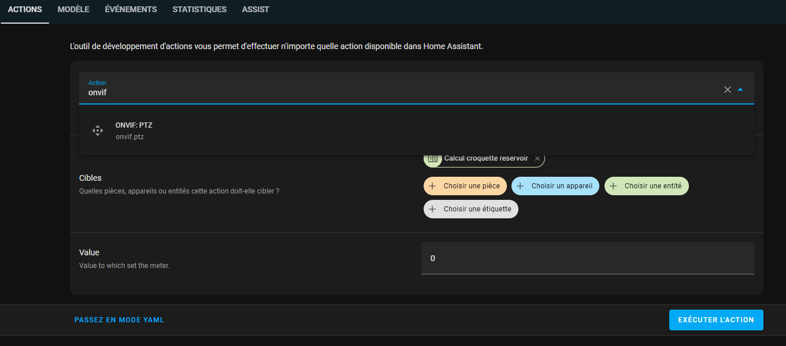Screen dimensions: 786x346
Task: Click plus icon on Choisir un appareil
Action: [x=520, y=186]
